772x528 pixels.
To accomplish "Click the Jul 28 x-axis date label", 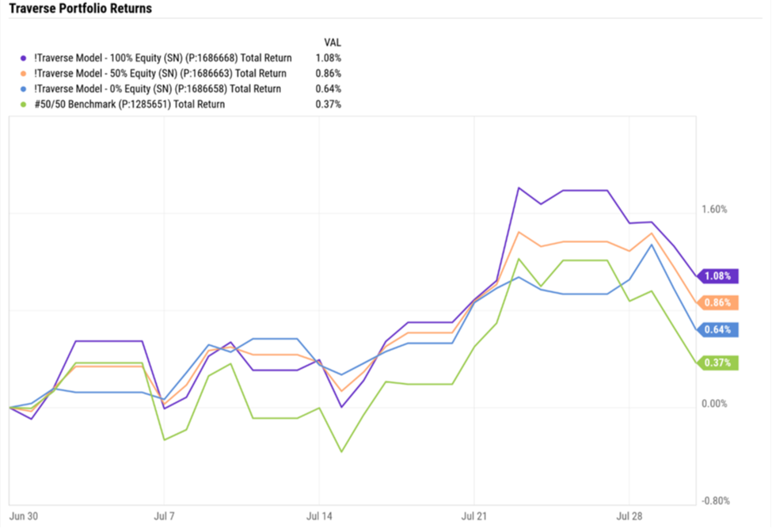I will click(x=629, y=515).
